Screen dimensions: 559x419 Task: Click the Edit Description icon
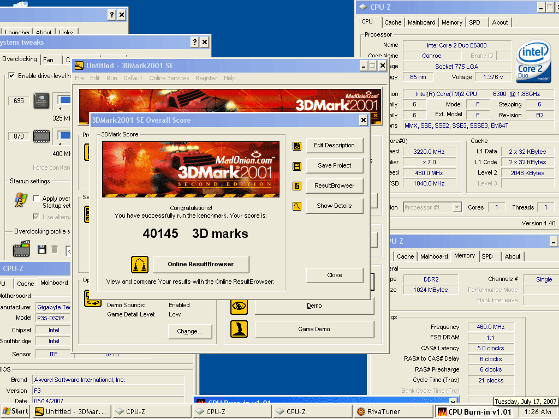296,146
